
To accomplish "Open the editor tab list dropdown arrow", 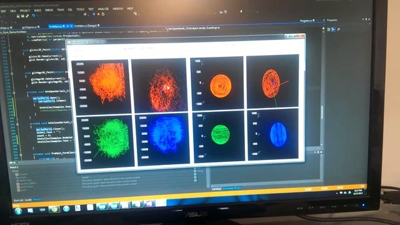I will [x=324, y=21].
